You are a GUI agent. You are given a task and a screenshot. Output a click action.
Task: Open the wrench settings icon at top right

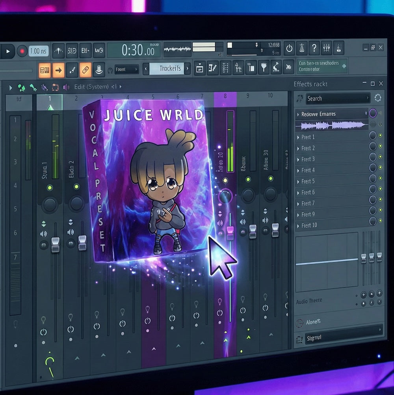click(302, 48)
